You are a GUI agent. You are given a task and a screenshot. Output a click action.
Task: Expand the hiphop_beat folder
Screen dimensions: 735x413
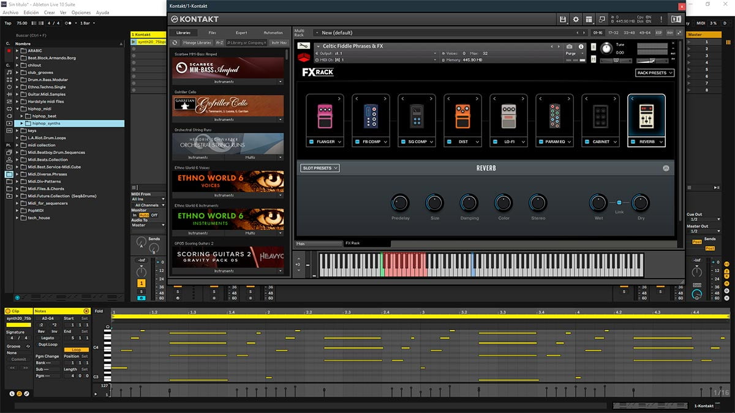pyautogui.click(x=22, y=116)
